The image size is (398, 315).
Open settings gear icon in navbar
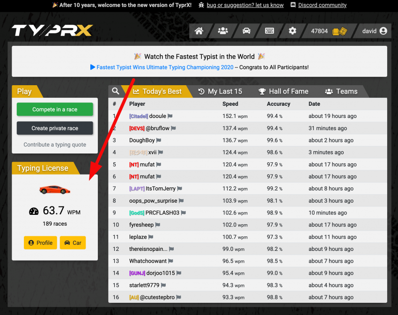[x=293, y=31]
